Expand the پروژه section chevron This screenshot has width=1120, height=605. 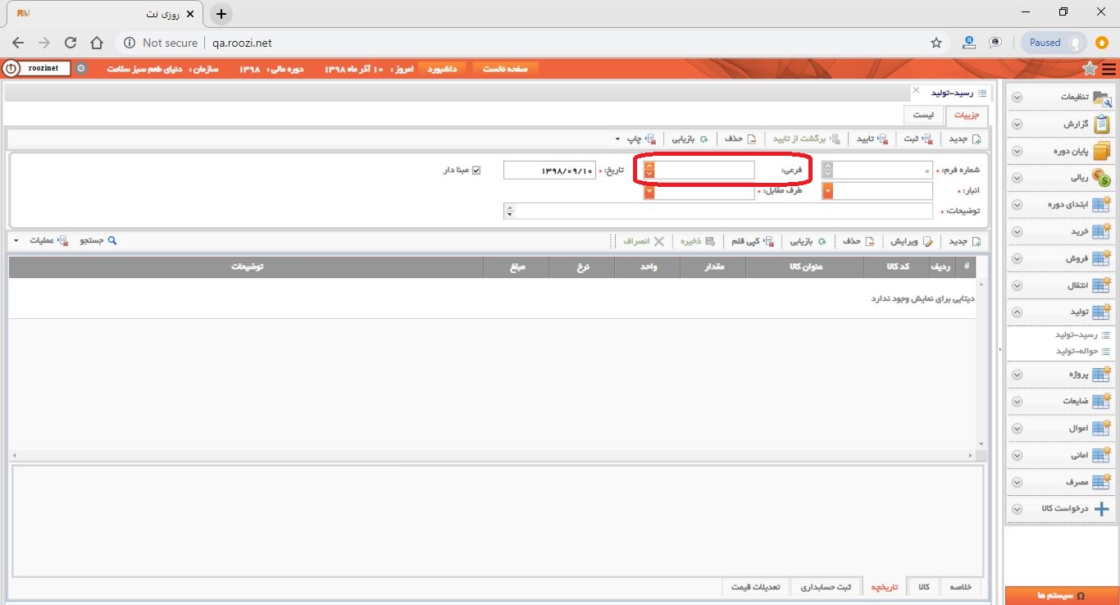(1017, 375)
